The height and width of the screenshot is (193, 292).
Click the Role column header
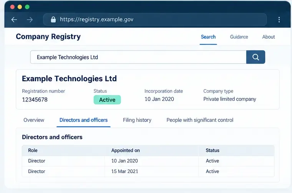[x=33, y=150]
